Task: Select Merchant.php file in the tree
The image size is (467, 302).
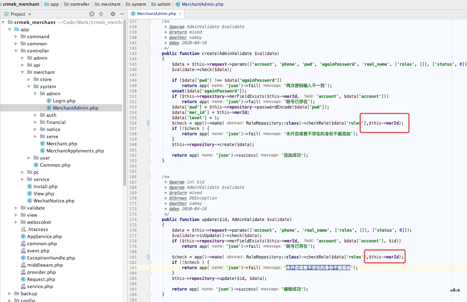Action: (x=62, y=144)
